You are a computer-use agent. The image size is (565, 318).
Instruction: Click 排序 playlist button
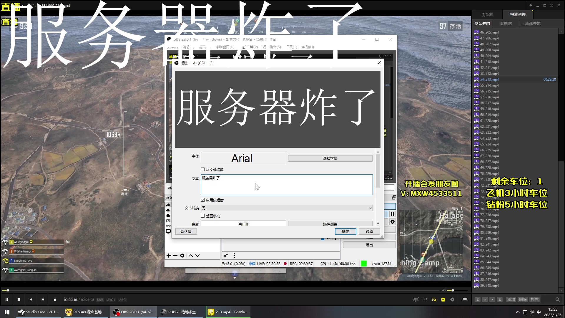[x=535, y=299]
